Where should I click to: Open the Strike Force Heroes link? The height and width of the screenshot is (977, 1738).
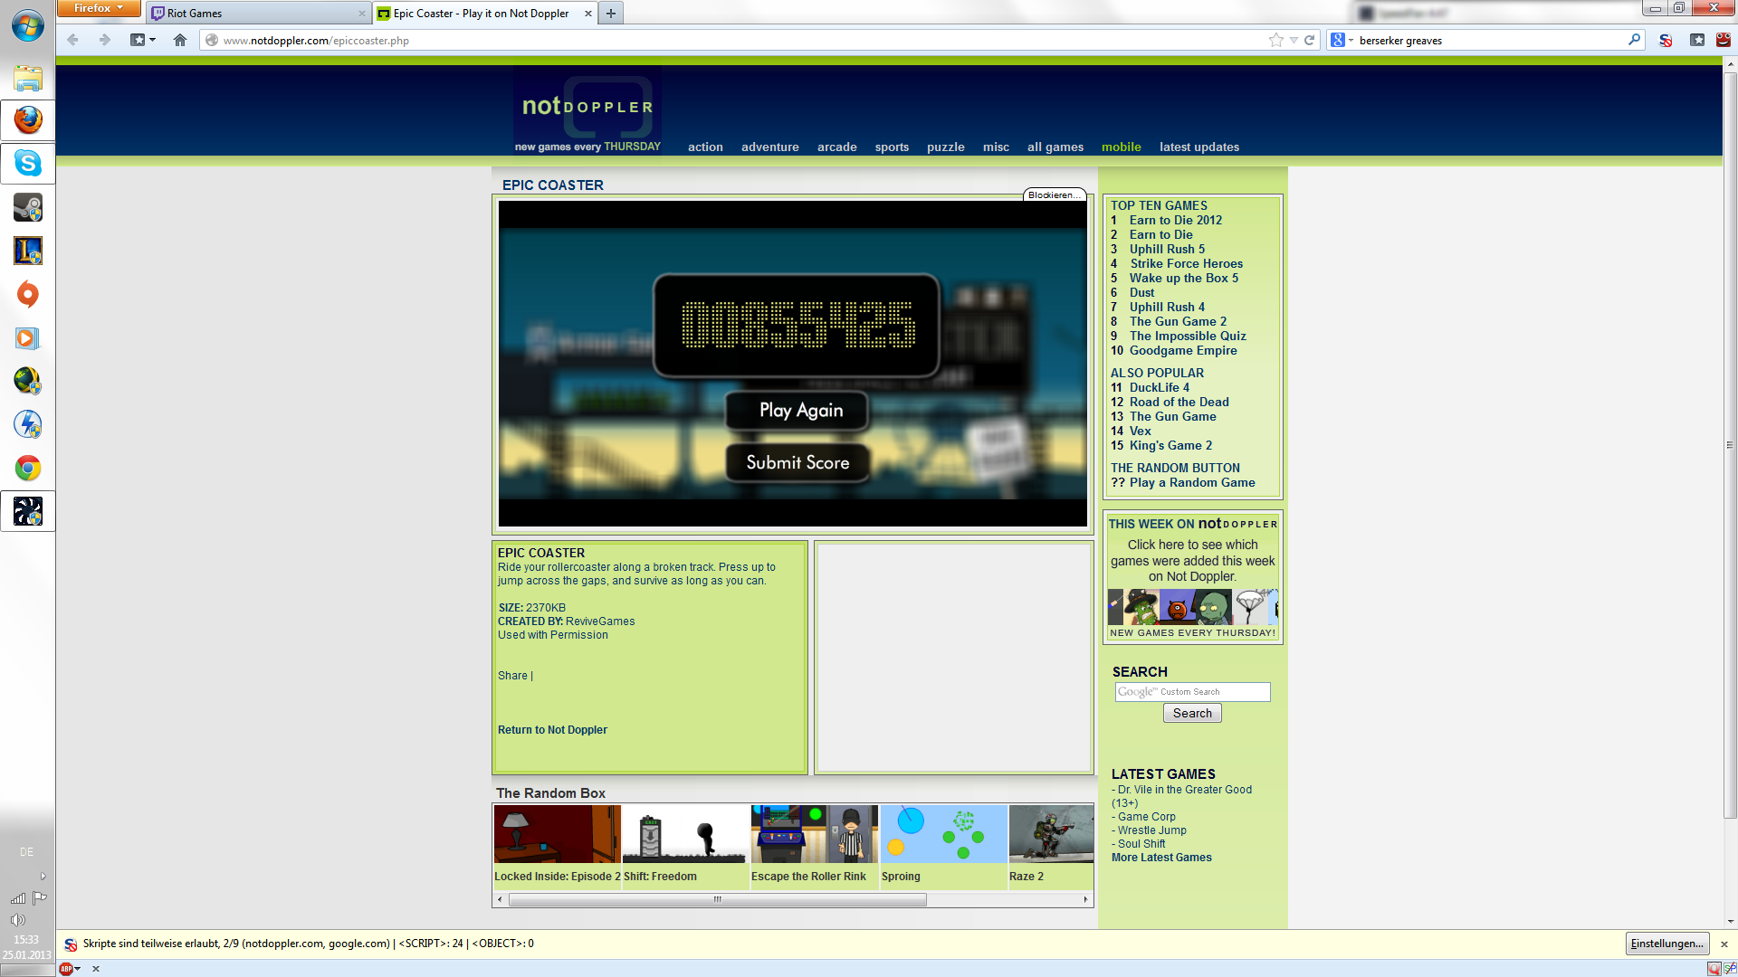1186,263
